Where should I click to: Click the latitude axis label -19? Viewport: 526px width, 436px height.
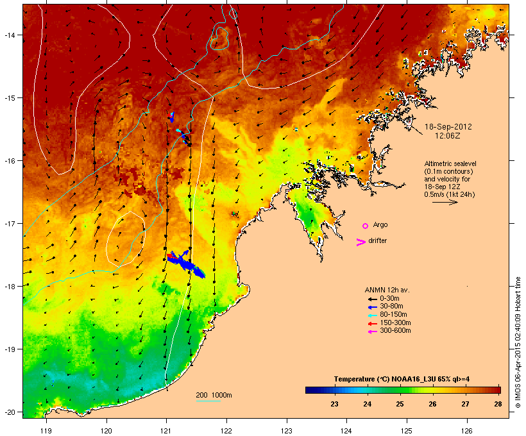tap(9, 349)
